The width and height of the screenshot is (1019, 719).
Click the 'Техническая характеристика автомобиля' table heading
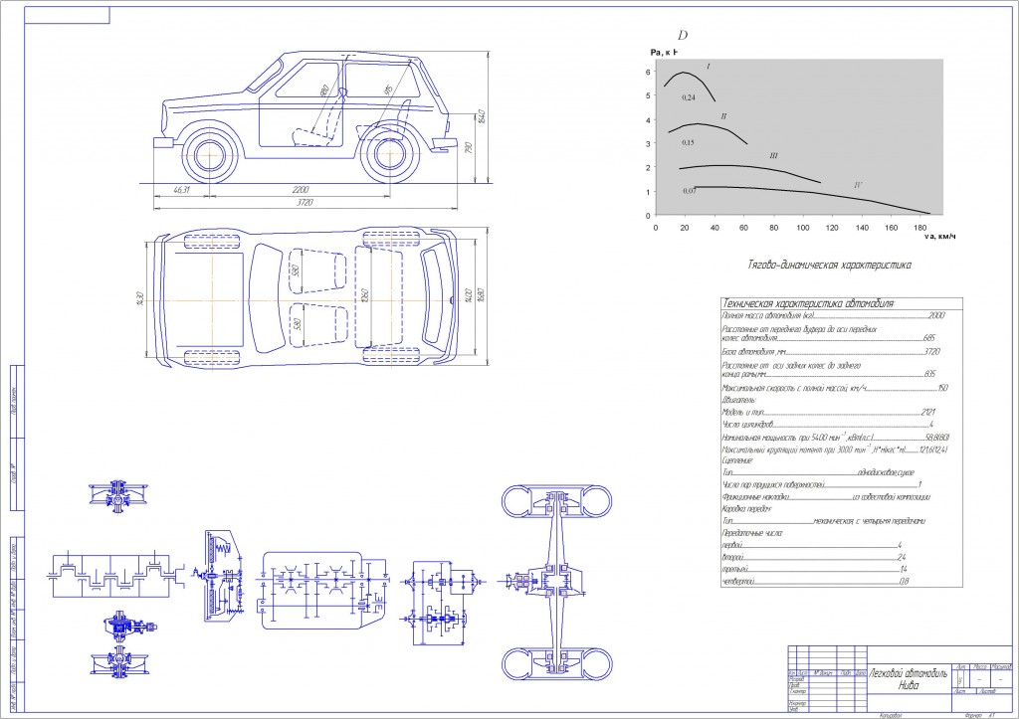tap(808, 304)
